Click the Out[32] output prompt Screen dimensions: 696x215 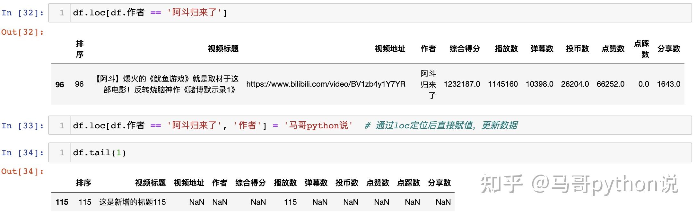pyautogui.click(x=22, y=32)
